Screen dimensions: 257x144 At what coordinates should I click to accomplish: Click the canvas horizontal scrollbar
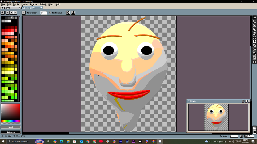pyautogui.click(x=140, y=133)
